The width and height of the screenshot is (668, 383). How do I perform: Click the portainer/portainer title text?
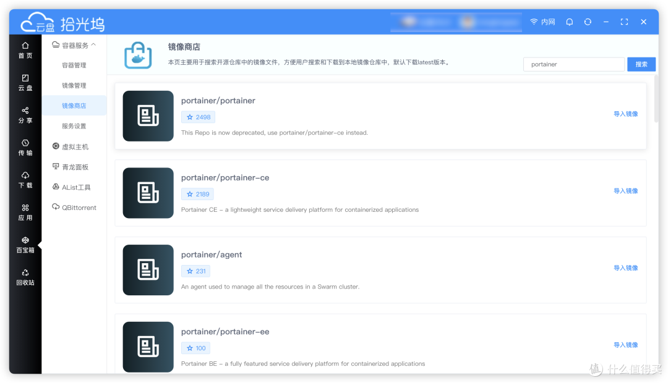[218, 101]
